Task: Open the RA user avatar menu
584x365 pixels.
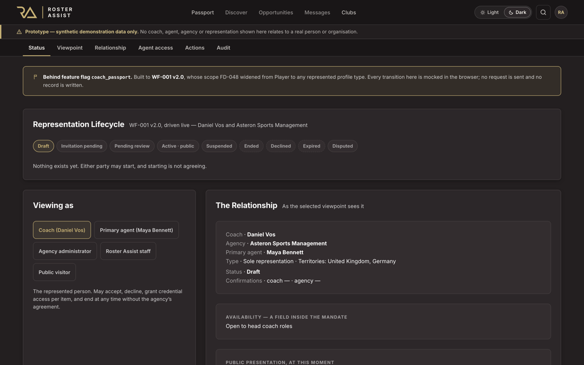Action: pos(561,12)
